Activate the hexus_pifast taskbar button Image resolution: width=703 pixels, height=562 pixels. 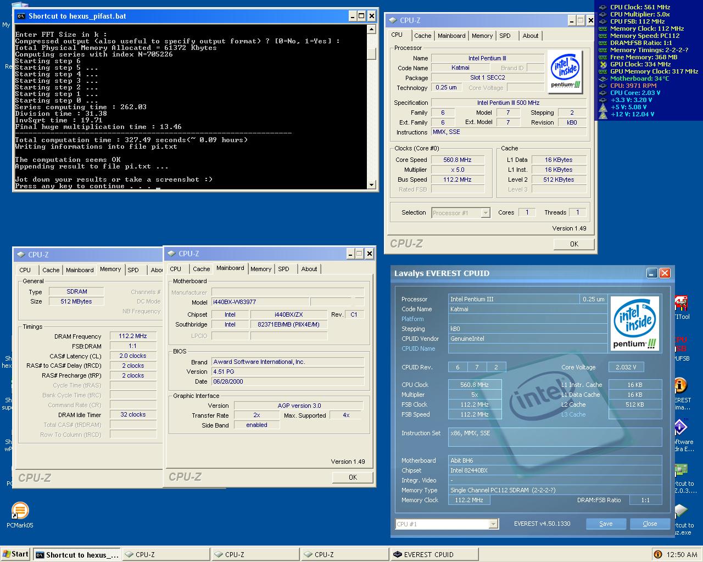tap(77, 555)
